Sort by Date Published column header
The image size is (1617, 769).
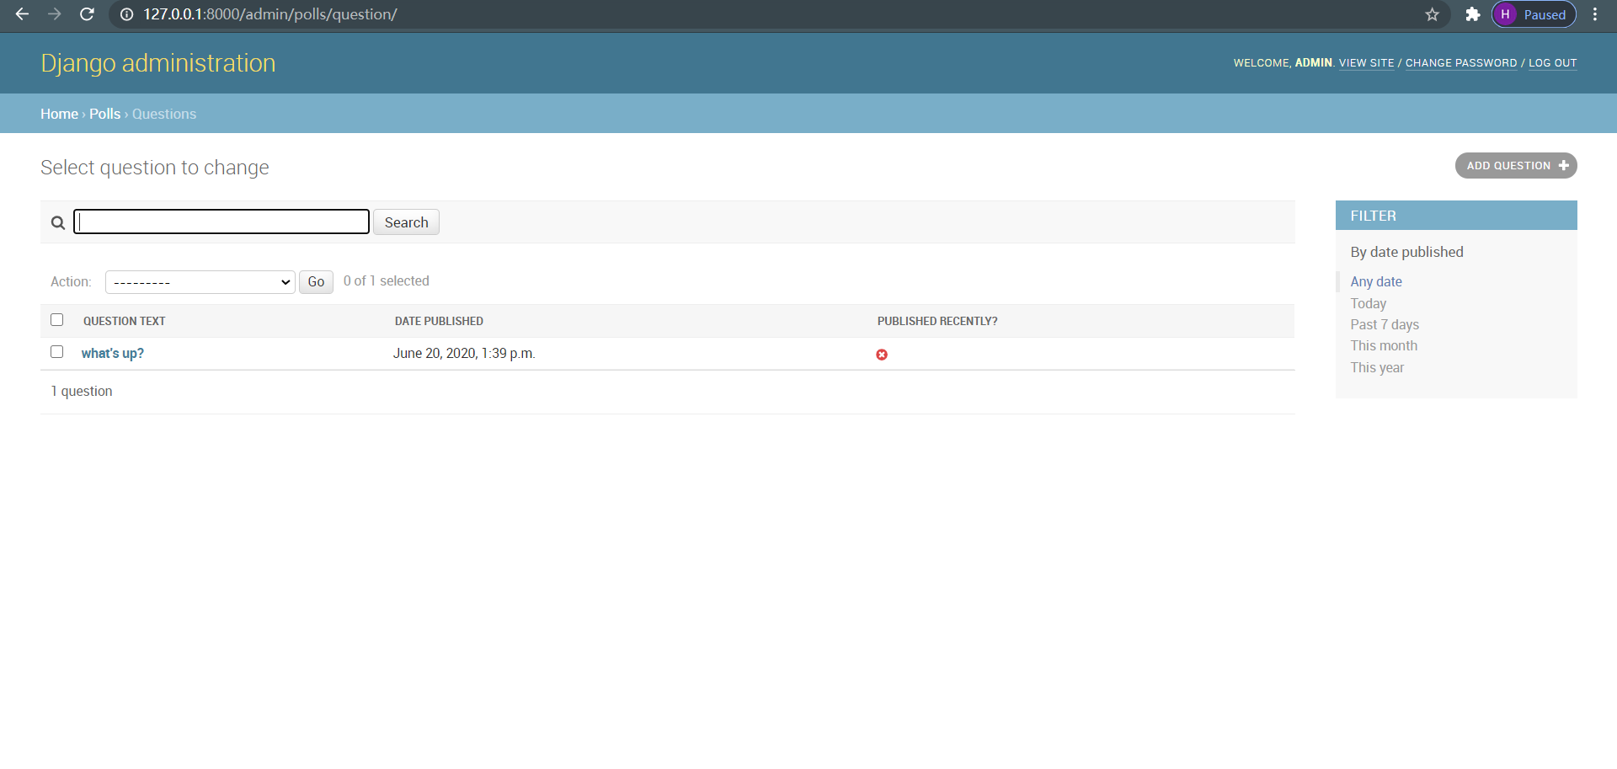(x=439, y=322)
